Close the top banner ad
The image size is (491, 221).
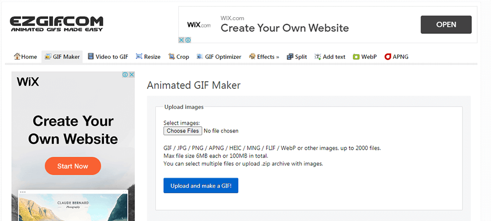coord(181,40)
